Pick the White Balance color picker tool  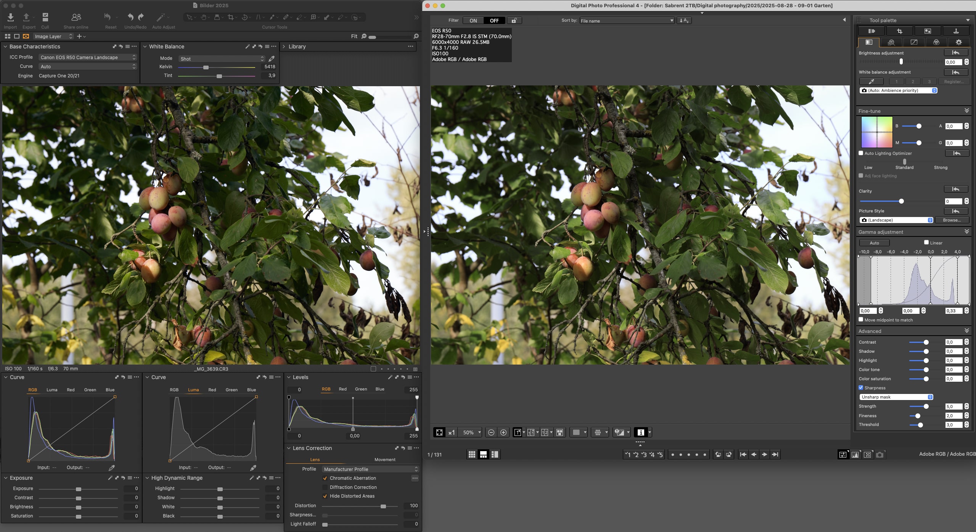click(272, 59)
